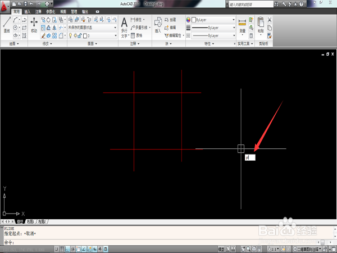Open the annotation scale 1:1 dropdown
This screenshot has width=337, height=253.
[274, 249]
